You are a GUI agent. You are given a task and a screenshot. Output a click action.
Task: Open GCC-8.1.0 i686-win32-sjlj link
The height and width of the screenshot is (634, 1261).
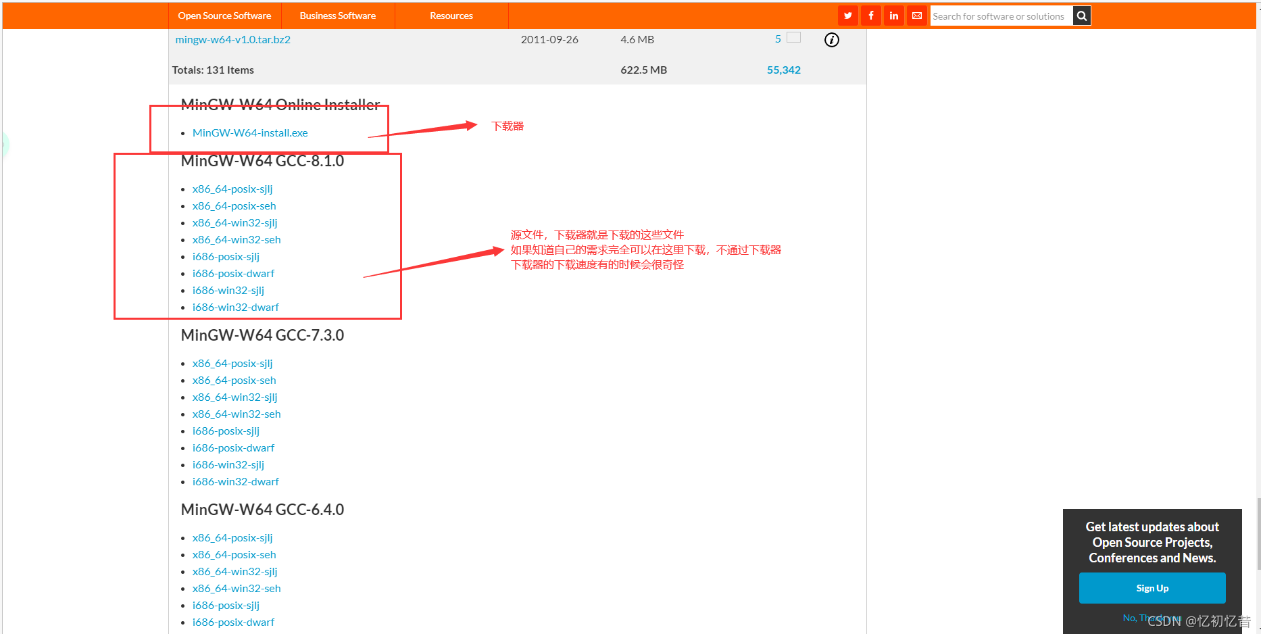tap(228, 290)
